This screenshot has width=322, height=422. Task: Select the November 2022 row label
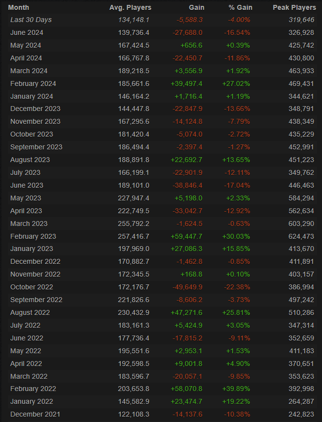coord(35,274)
